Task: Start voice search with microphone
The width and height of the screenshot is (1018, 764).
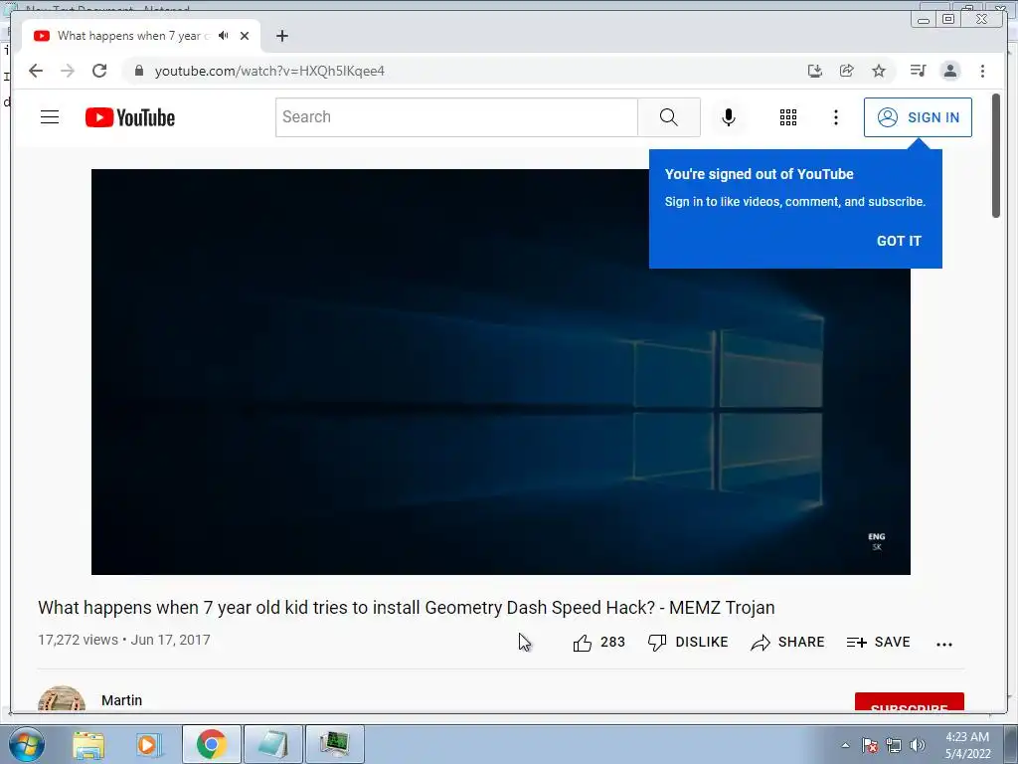Action: [729, 117]
